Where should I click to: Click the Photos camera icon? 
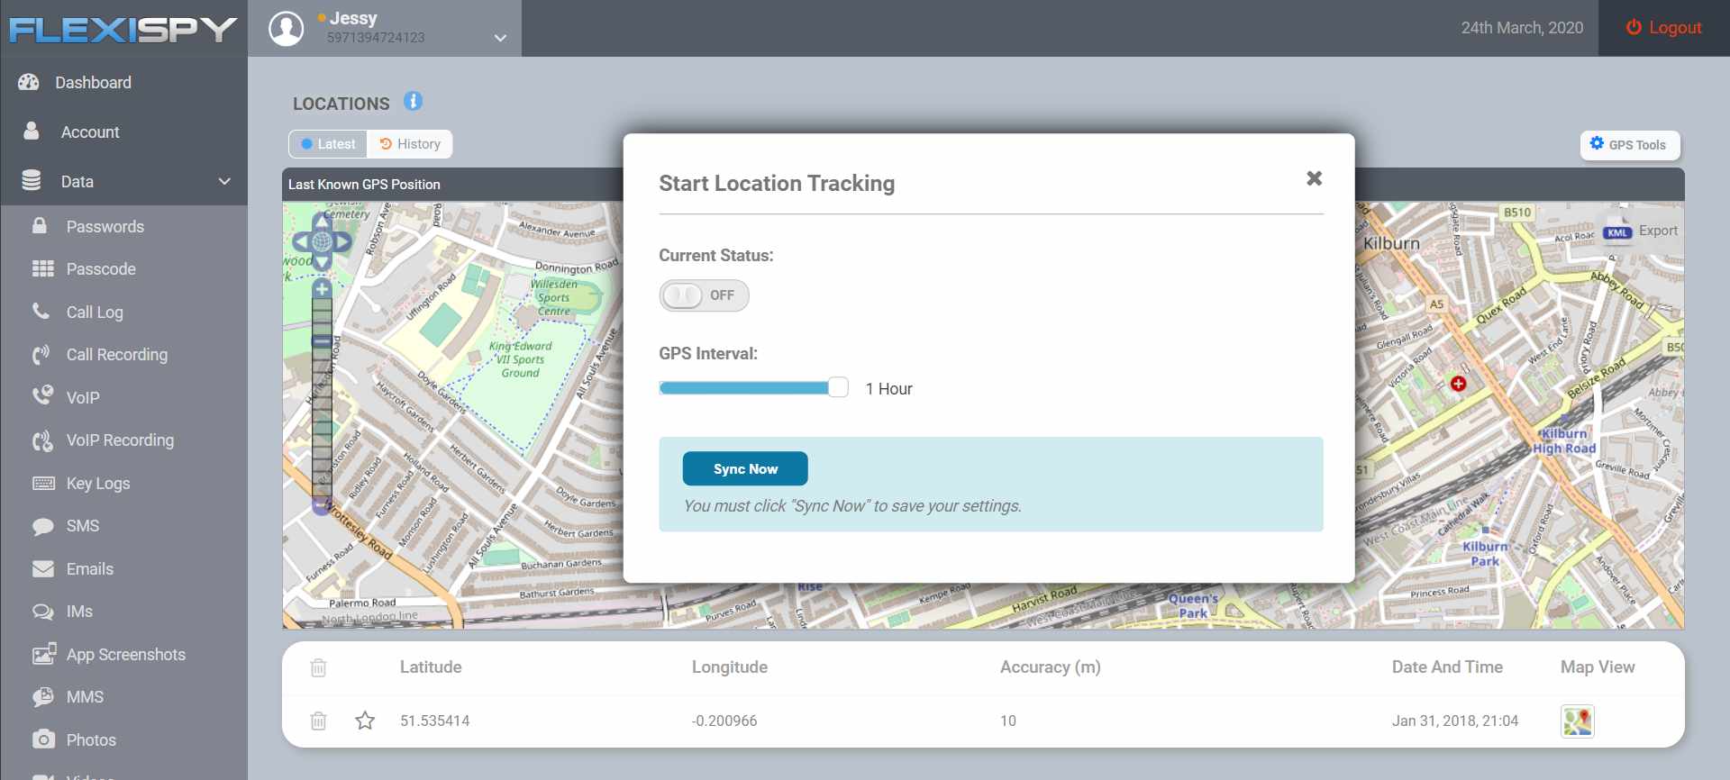click(x=43, y=739)
